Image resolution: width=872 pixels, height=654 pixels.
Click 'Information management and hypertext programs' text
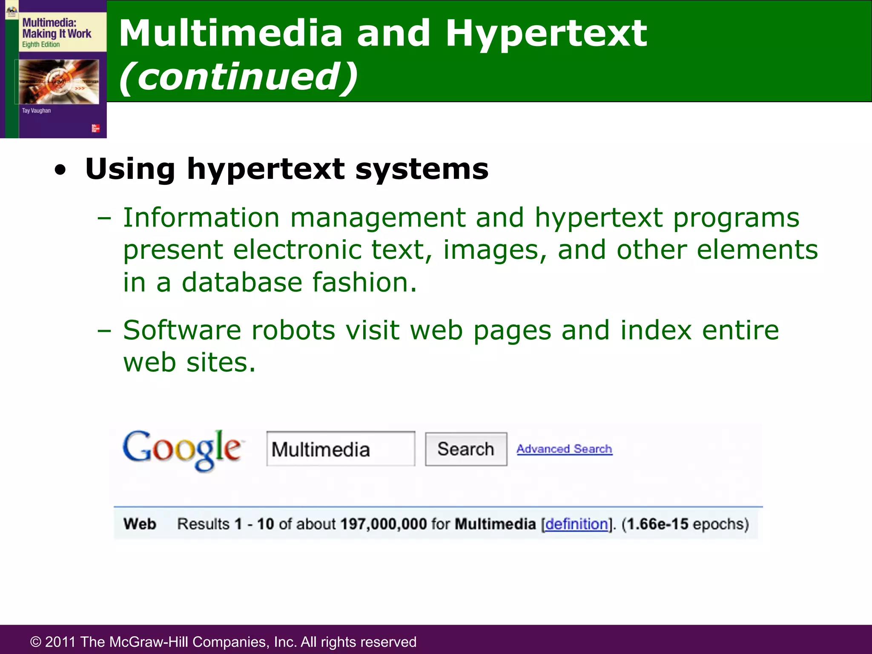(x=461, y=218)
